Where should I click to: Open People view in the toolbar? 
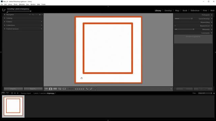(x=64, y=89)
